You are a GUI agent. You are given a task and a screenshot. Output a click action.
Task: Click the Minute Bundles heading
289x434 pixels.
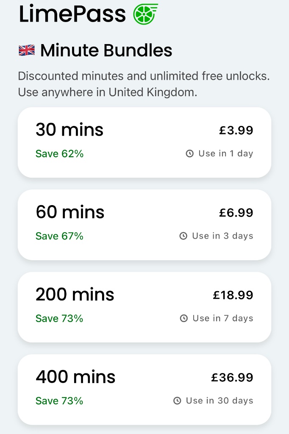click(x=106, y=51)
